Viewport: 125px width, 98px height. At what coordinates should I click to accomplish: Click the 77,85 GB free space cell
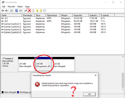pos(93,18)
